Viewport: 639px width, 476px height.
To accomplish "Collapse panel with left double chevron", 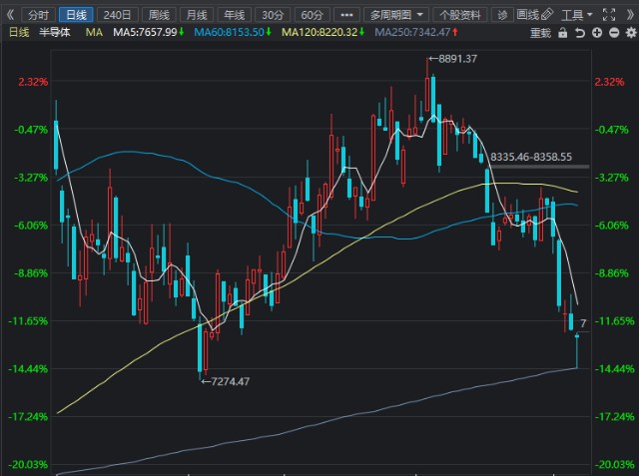I will (x=10, y=15).
